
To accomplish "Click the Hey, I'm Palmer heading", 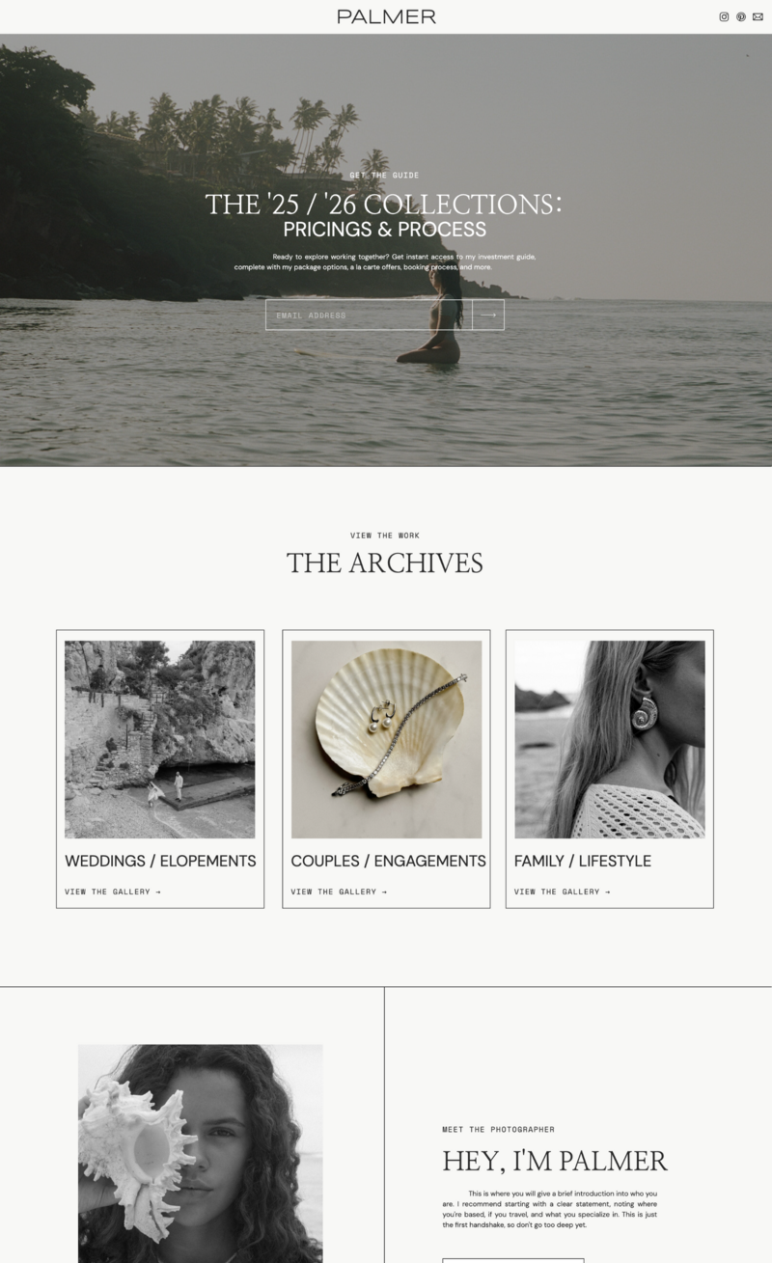I will click(555, 1161).
